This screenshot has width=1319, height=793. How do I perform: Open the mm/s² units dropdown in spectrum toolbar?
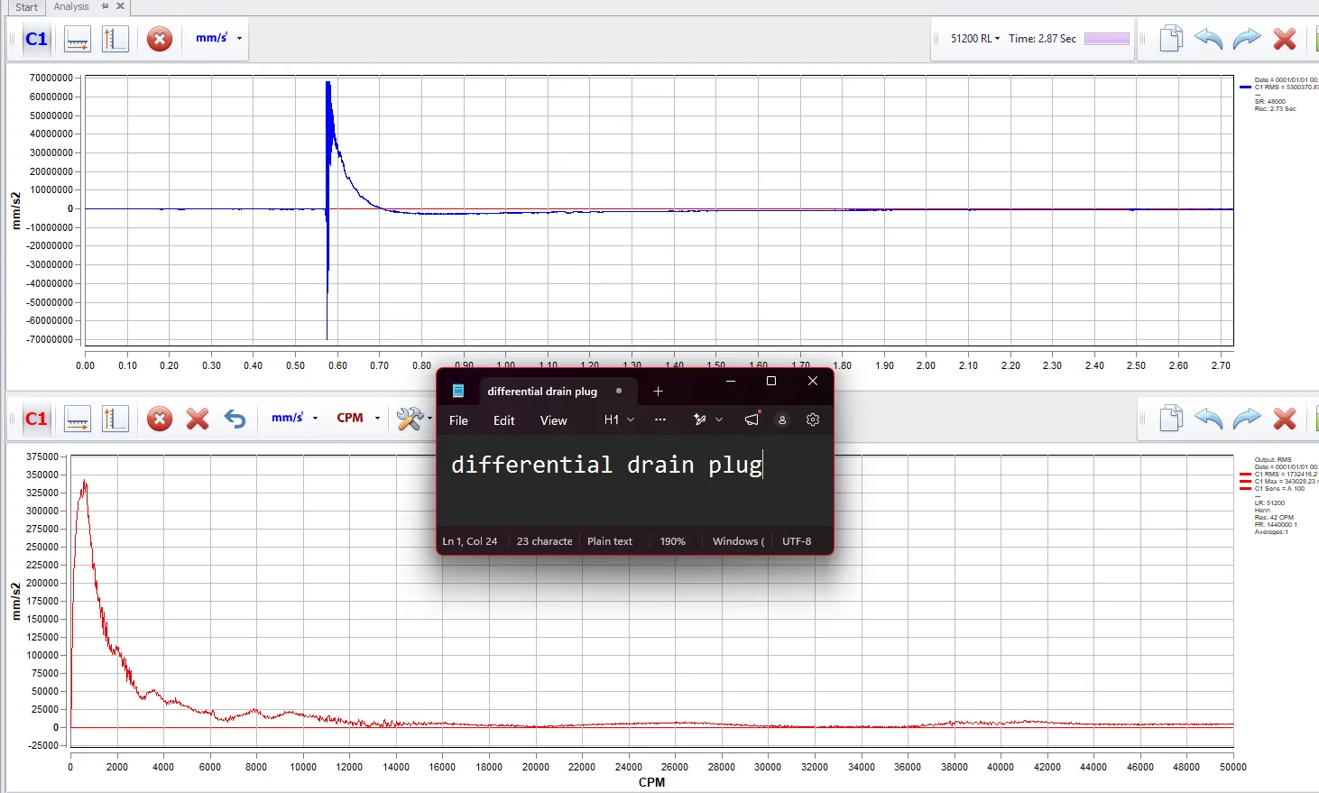295,418
